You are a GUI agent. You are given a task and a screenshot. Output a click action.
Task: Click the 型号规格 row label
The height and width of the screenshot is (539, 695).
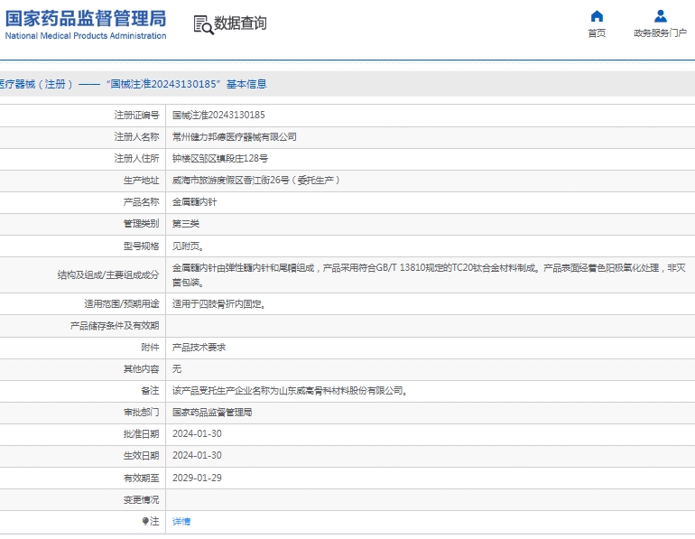coord(141,246)
